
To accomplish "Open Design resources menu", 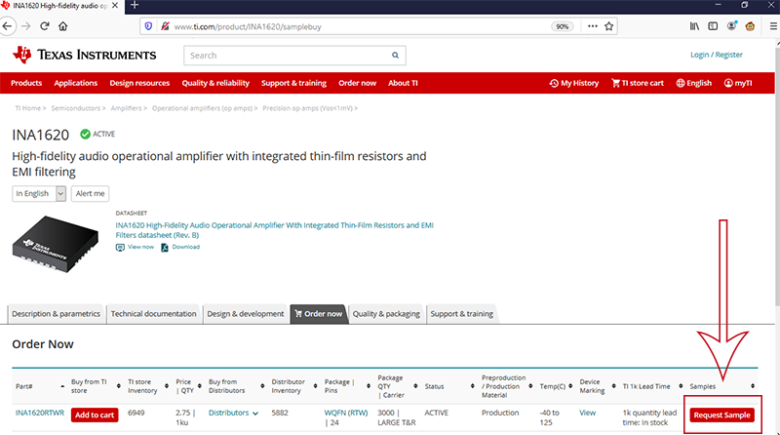I will [139, 83].
